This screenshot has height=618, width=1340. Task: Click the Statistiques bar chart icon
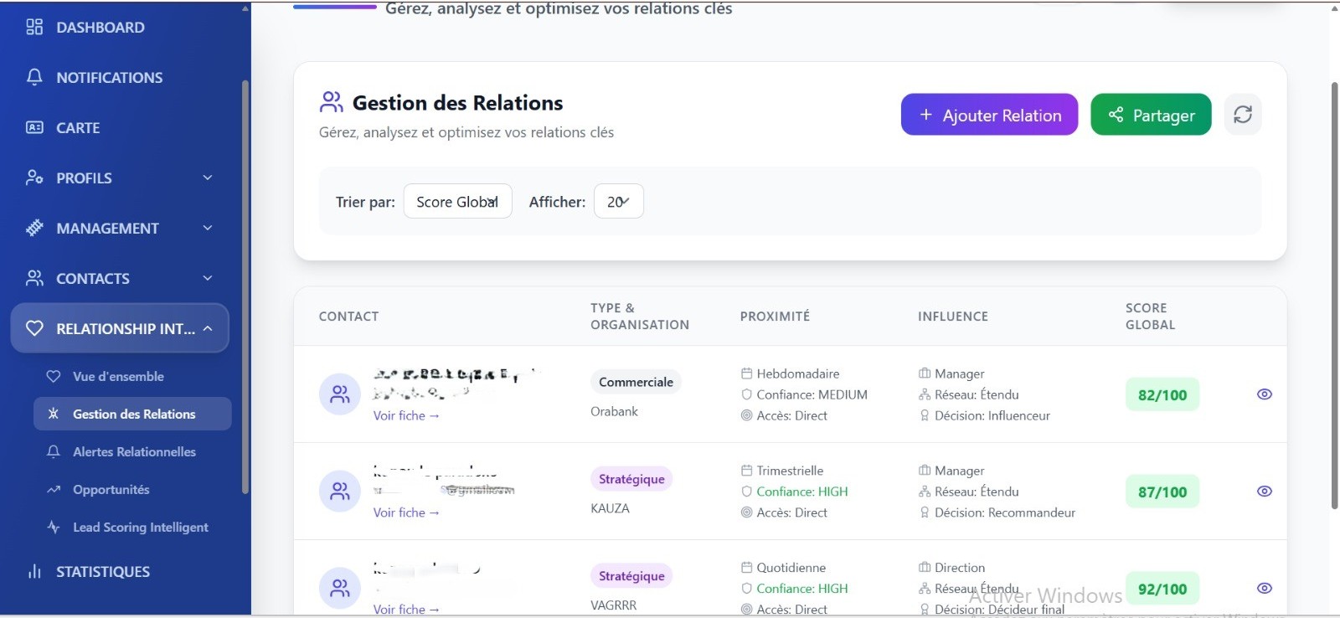point(34,572)
